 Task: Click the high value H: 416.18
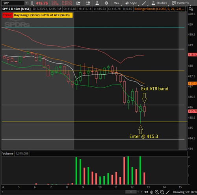[85, 9]
